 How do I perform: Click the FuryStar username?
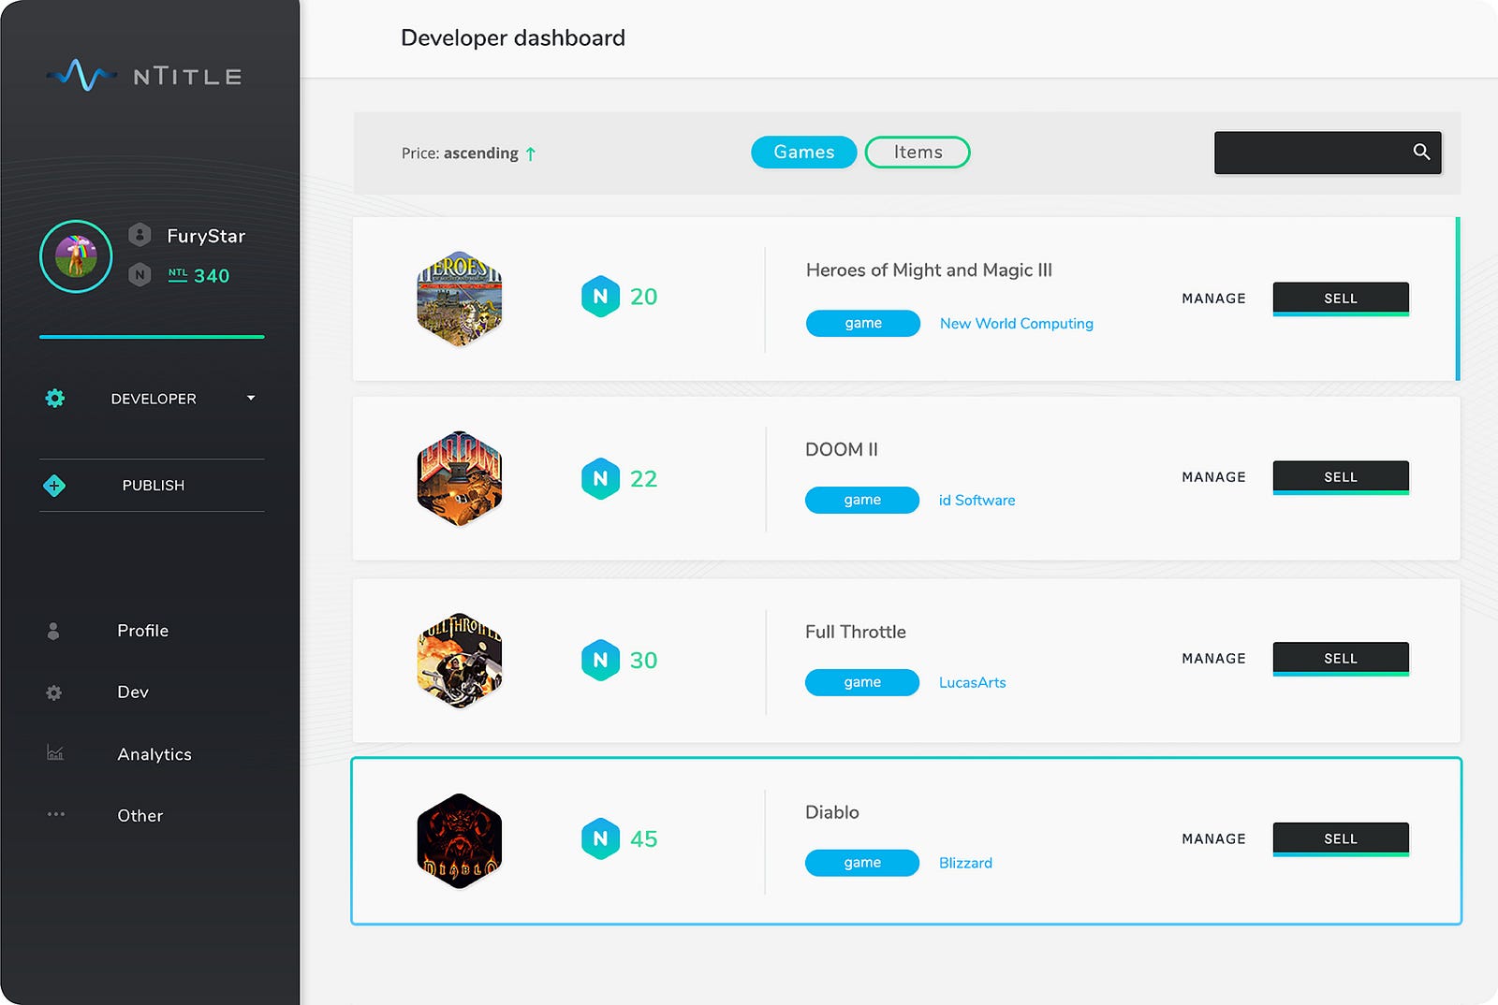206,236
